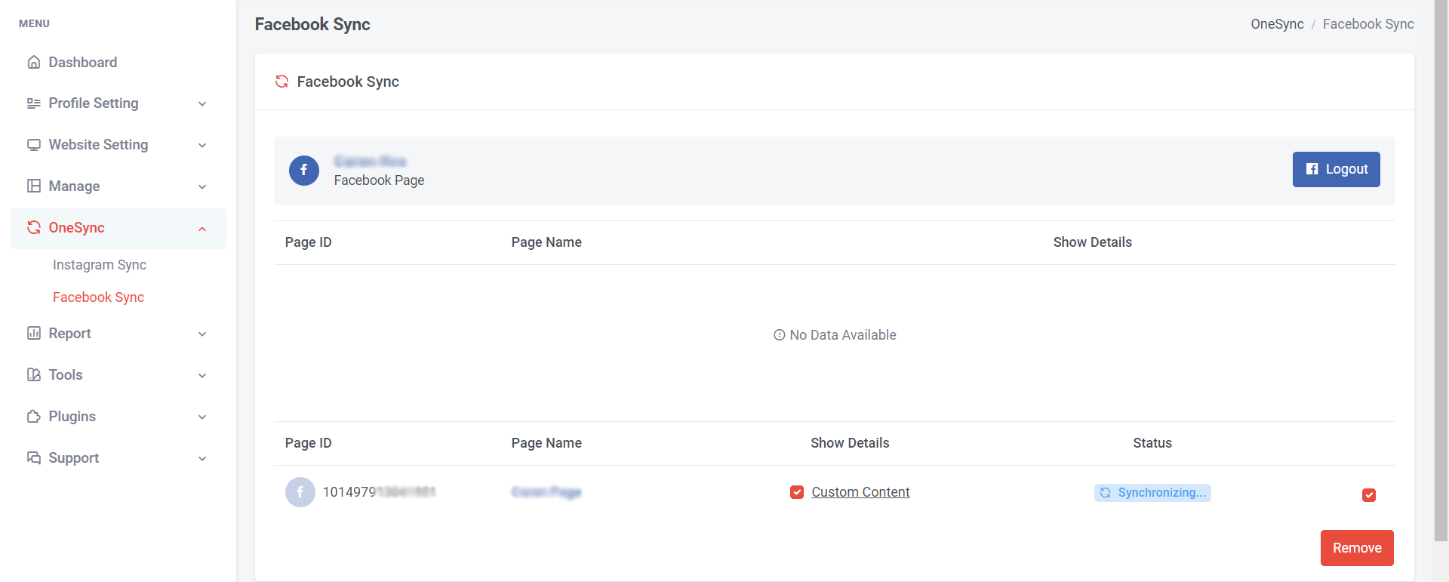The height and width of the screenshot is (582, 1449).
Task: Expand the Report menu chevron
Action: (202, 334)
